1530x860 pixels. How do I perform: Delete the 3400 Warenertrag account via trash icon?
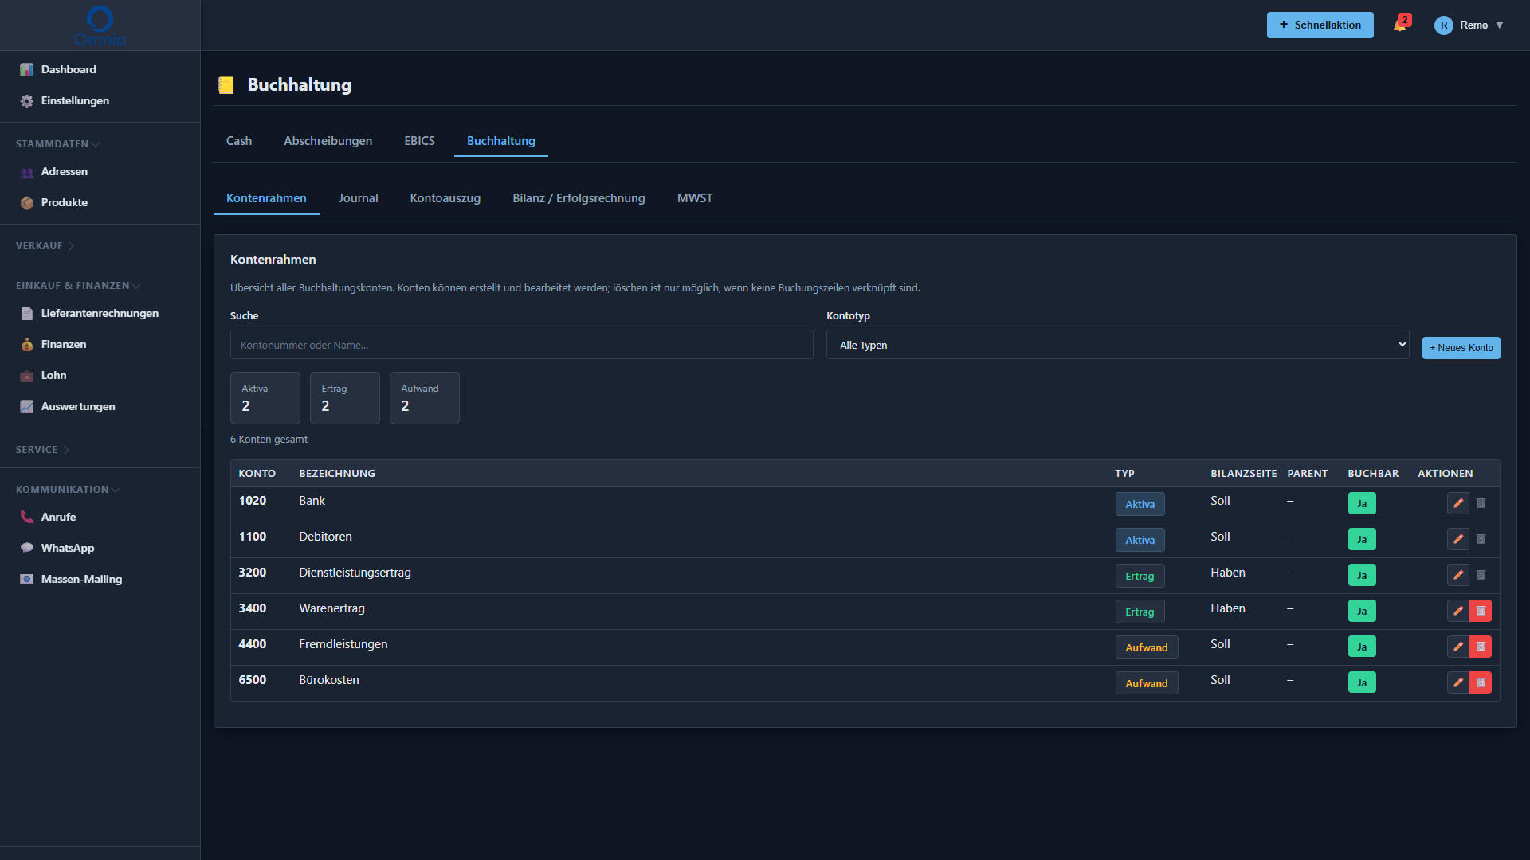(1481, 611)
